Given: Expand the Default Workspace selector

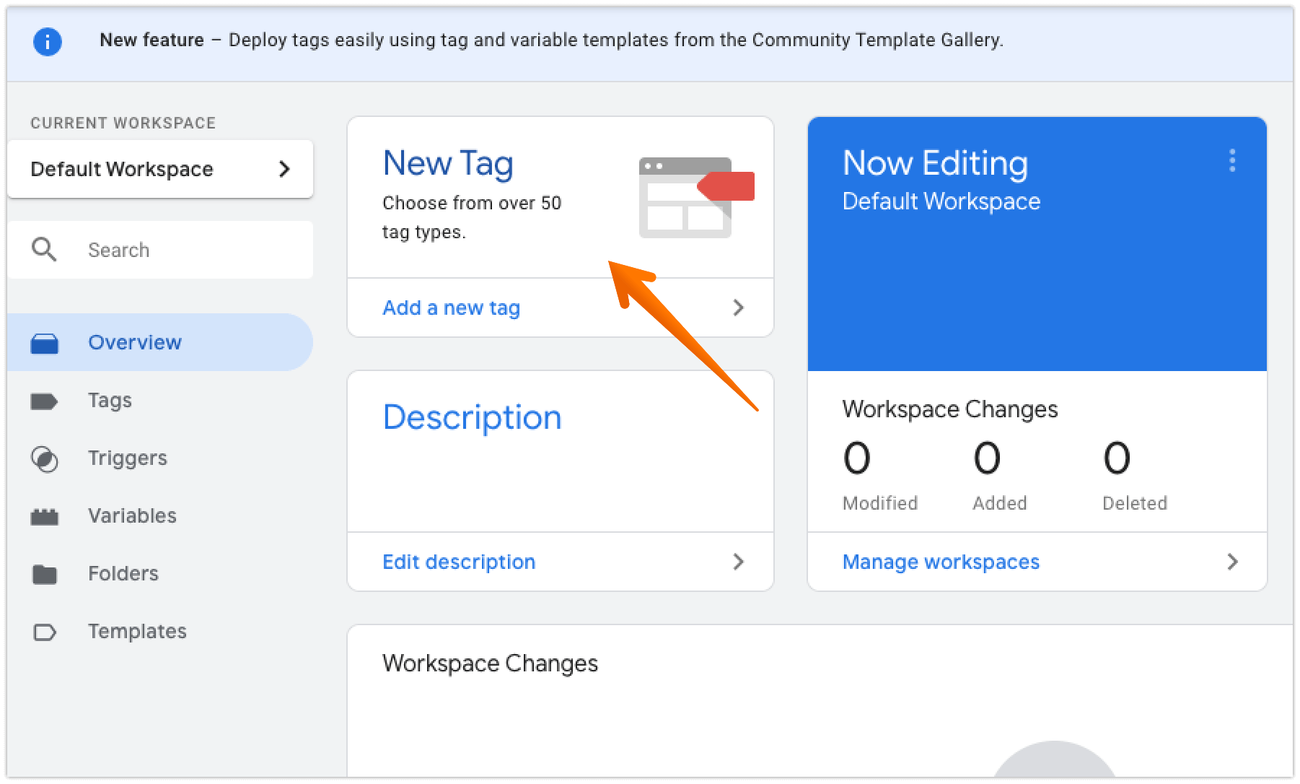Looking at the screenshot, I should (x=160, y=169).
